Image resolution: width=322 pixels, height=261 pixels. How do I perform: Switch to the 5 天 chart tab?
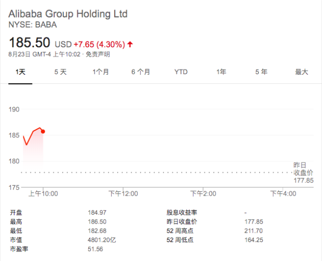pos(60,72)
